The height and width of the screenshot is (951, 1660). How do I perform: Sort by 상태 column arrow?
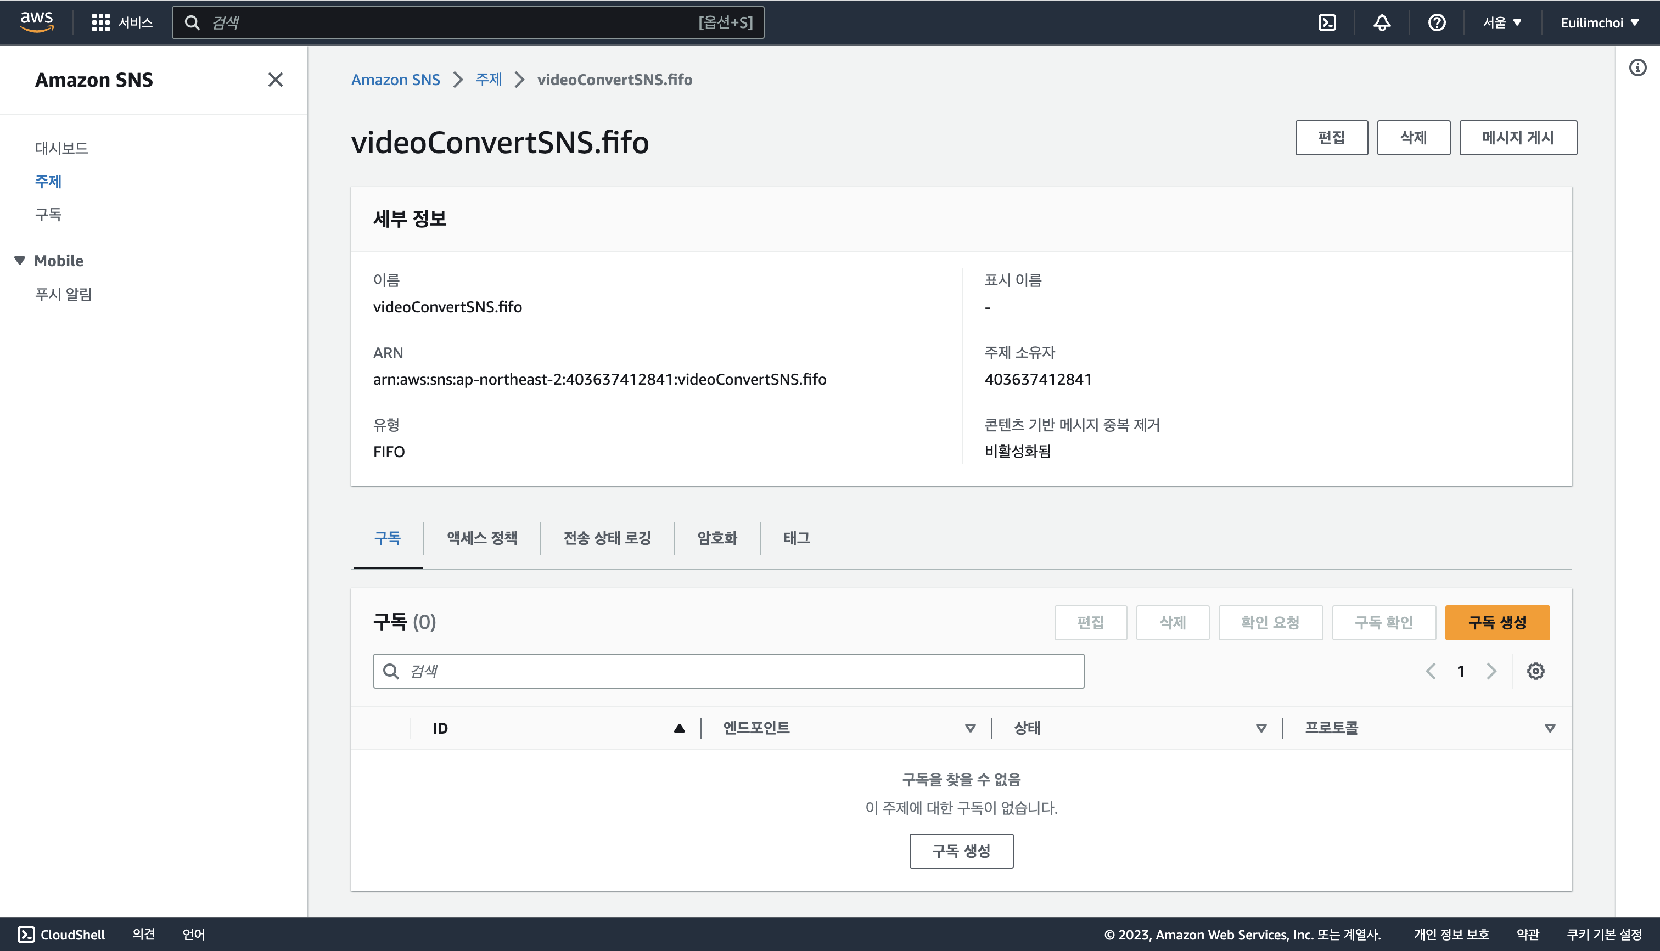click(x=1261, y=728)
